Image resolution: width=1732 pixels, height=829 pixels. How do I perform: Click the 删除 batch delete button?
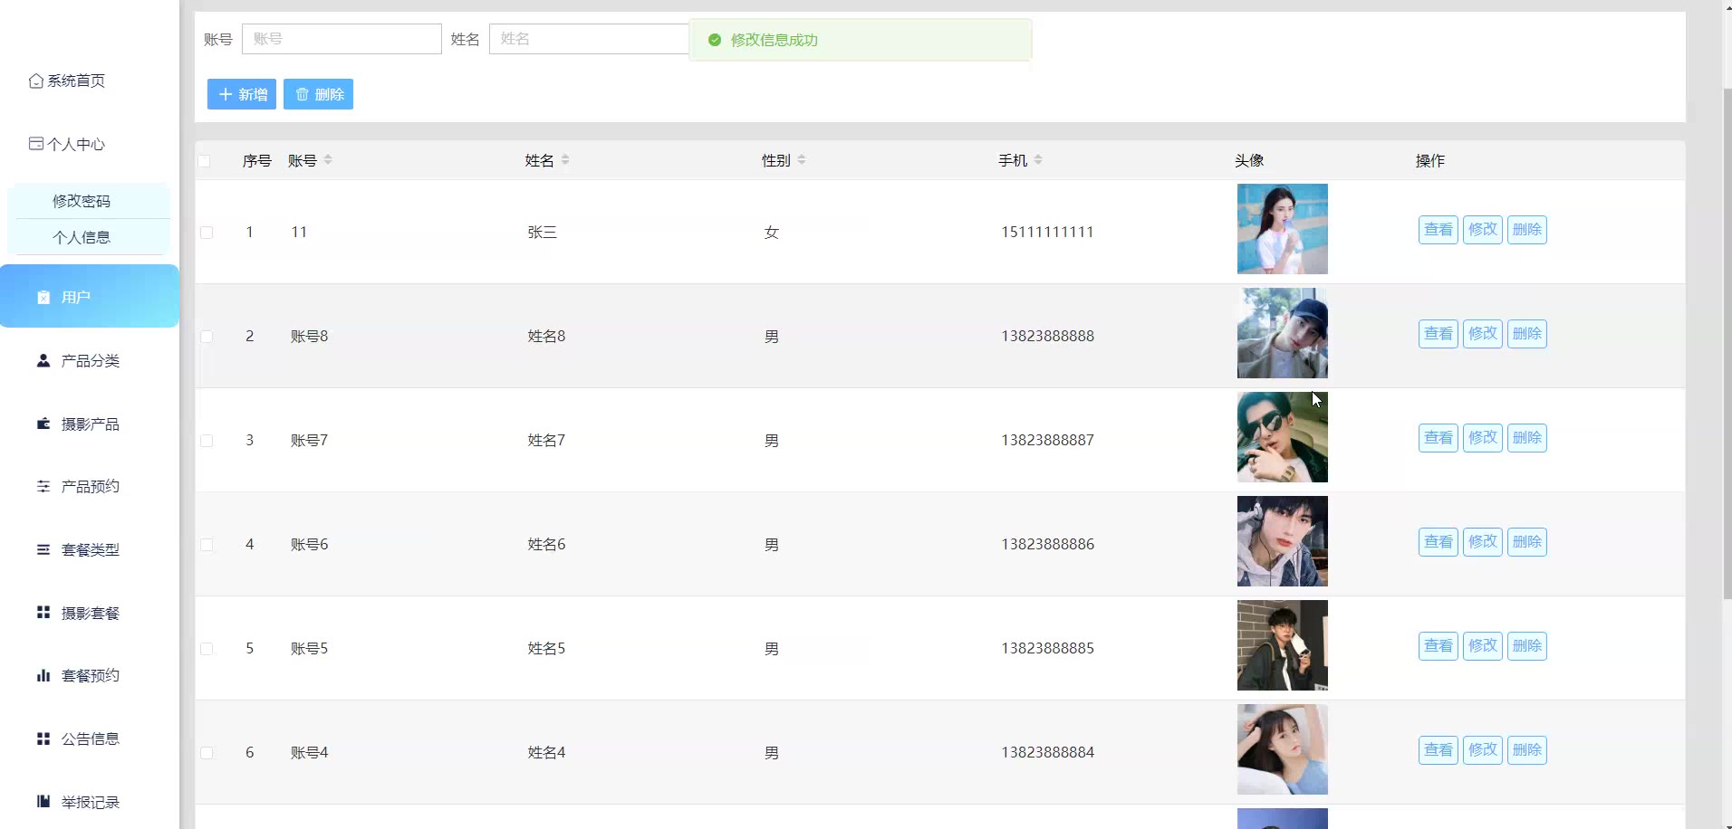click(x=318, y=94)
